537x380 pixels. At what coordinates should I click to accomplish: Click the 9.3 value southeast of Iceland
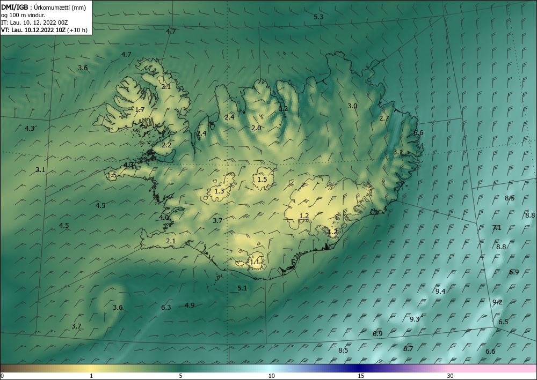click(415, 319)
